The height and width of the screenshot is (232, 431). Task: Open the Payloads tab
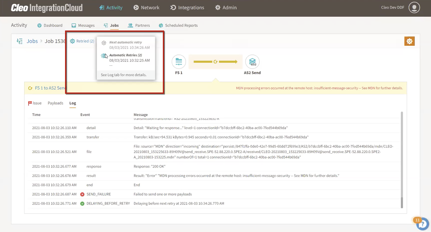56,103
